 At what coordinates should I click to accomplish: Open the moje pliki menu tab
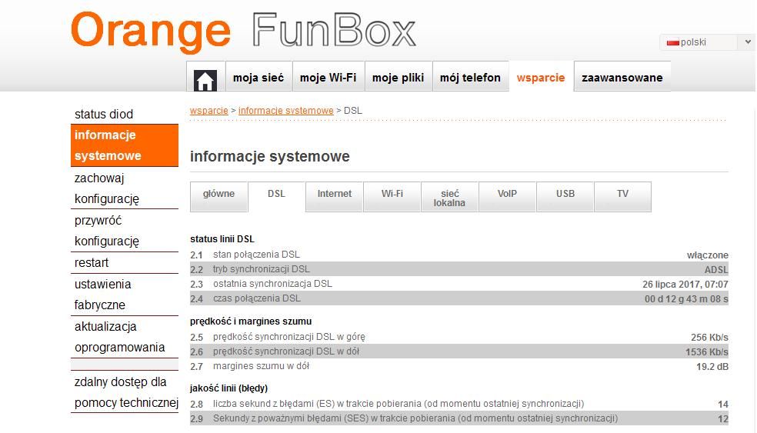point(399,77)
